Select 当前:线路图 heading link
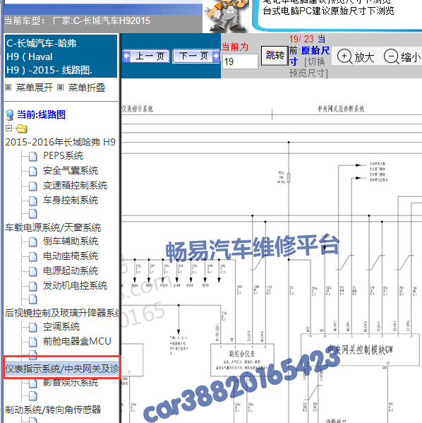 [x=41, y=114]
